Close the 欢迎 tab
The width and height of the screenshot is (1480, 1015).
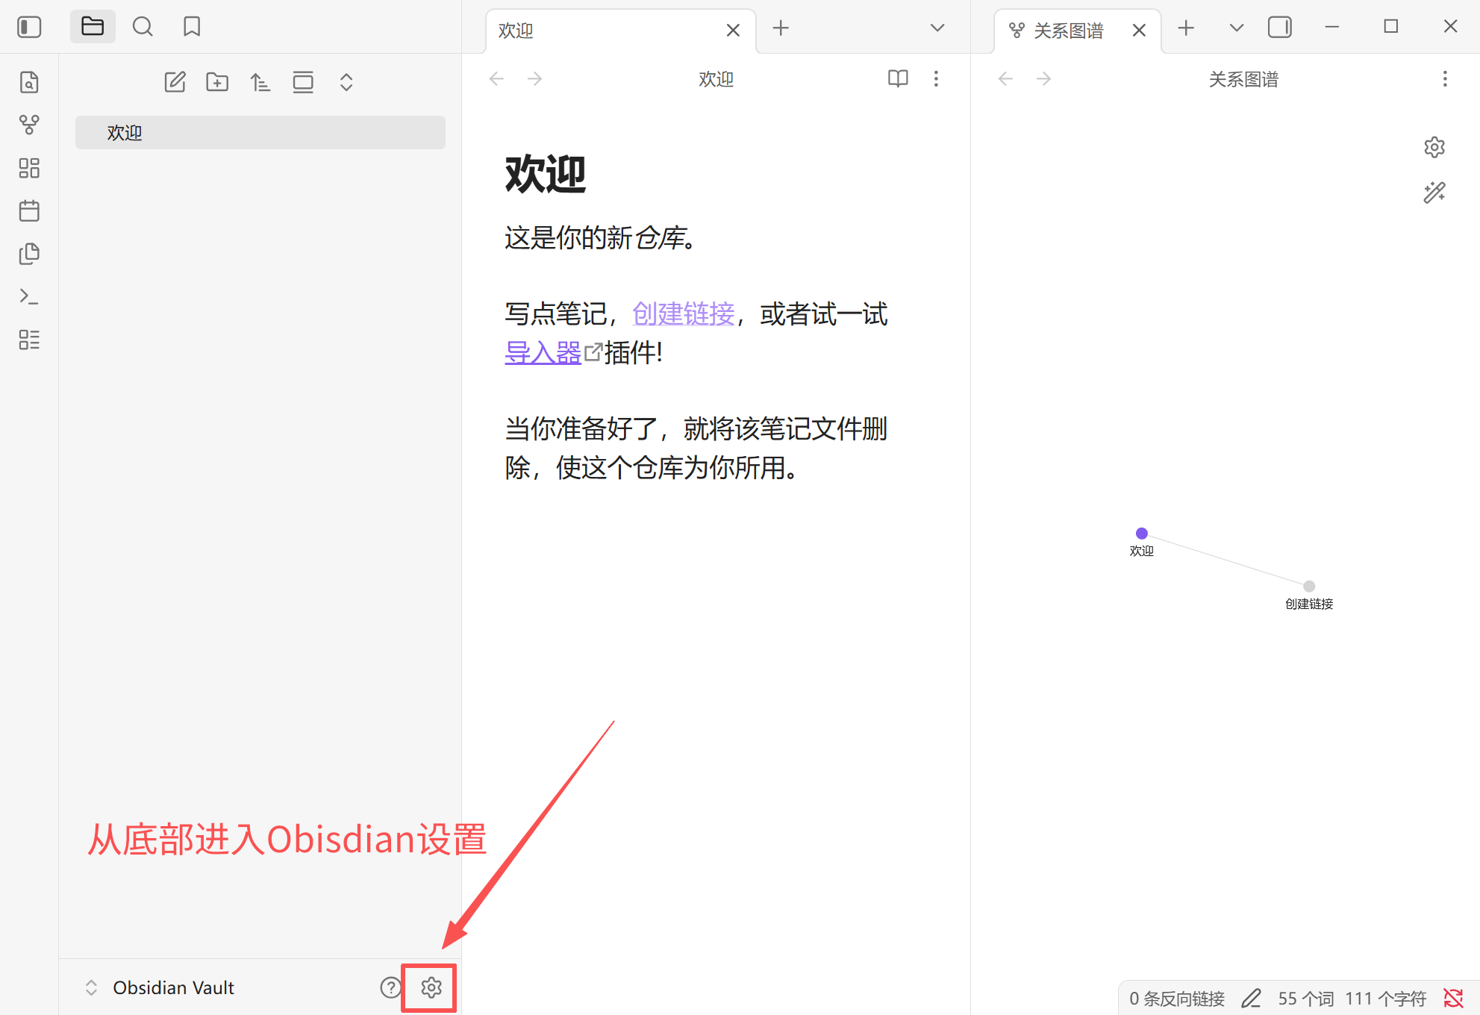point(733,31)
